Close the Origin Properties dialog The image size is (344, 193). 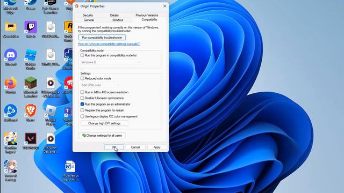point(164,6)
